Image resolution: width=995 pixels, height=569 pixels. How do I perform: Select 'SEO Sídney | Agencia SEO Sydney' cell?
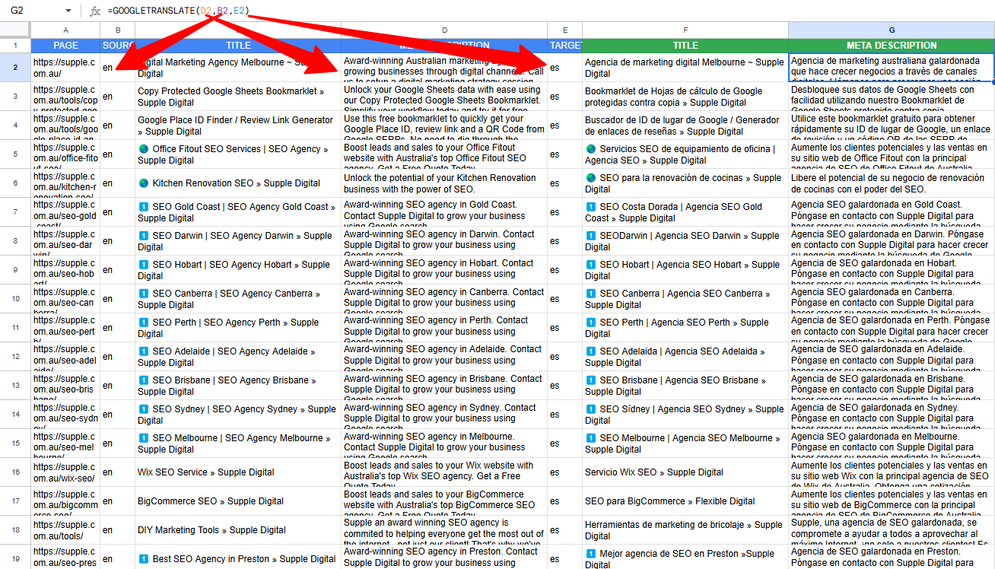coord(685,415)
